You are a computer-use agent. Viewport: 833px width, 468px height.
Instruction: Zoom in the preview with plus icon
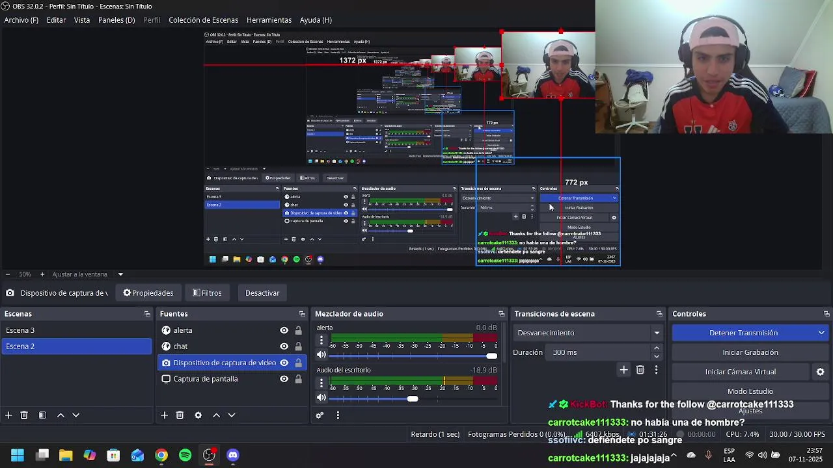click(42, 274)
